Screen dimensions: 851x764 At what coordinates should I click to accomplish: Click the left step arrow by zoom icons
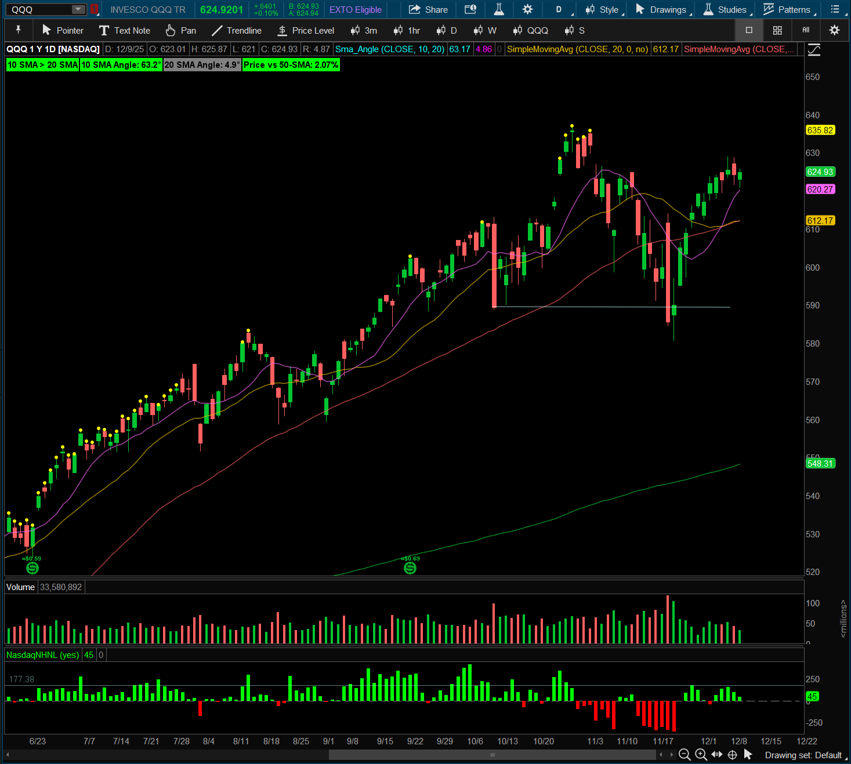[x=661, y=755]
